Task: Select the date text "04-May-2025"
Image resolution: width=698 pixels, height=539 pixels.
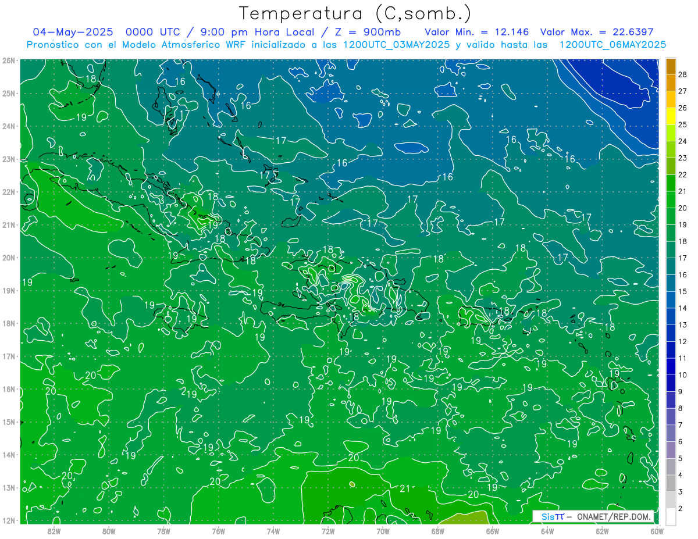Action: pyautogui.click(x=72, y=32)
